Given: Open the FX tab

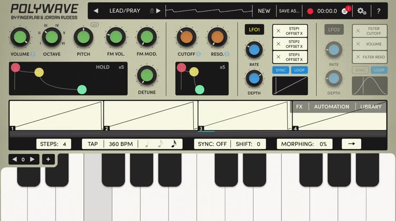Looking at the screenshot, I should [299, 107].
